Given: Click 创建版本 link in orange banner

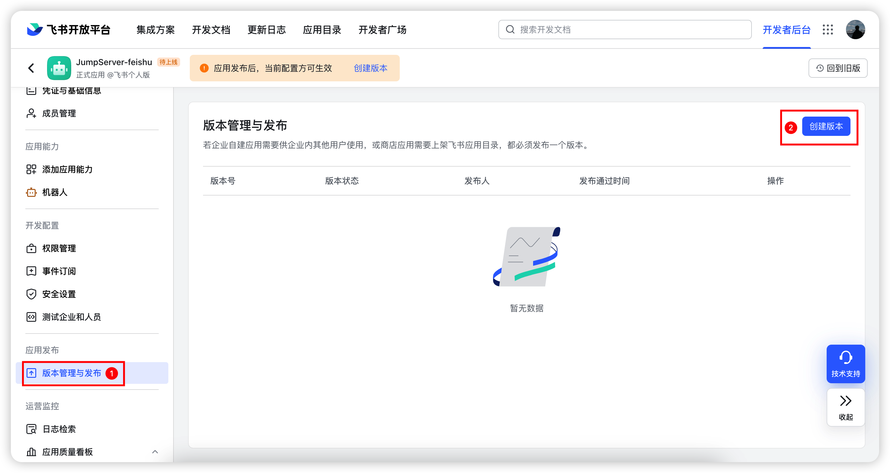Looking at the screenshot, I should (x=370, y=68).
